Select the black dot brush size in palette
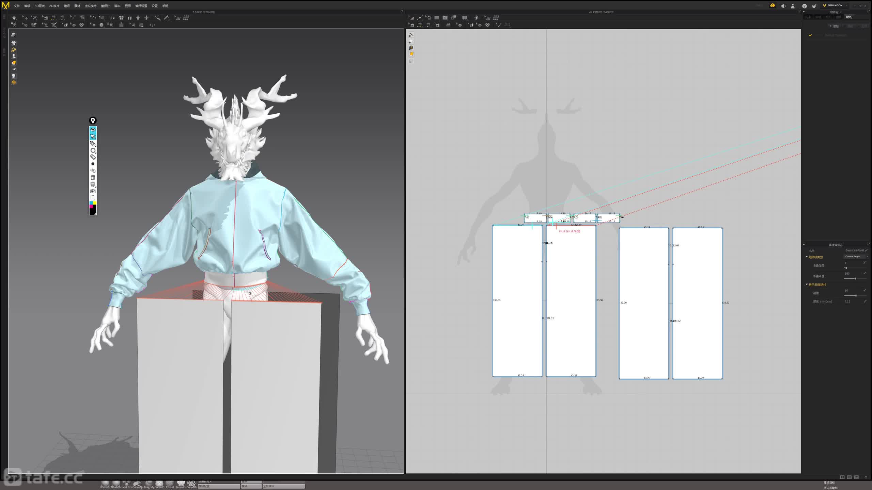 pos(93,164)
